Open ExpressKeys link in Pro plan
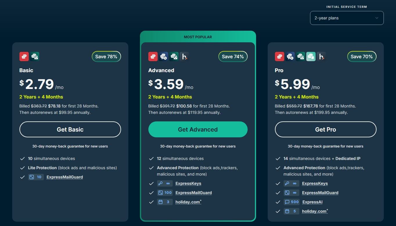This screenshot has height=226, width=396. coord(315,183)
